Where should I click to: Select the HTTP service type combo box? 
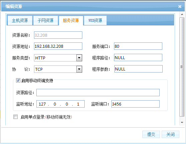click(58, 58)
